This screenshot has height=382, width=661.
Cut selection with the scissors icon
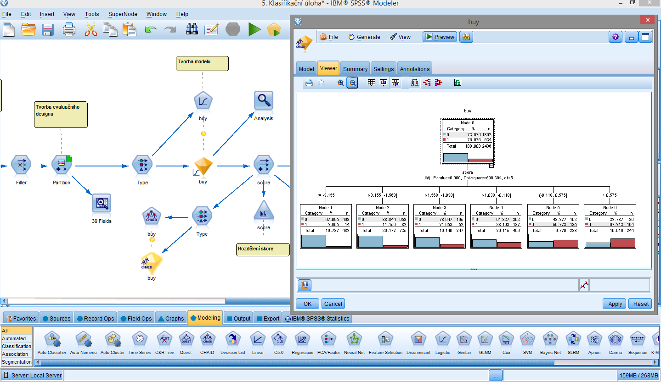[91, 30]
